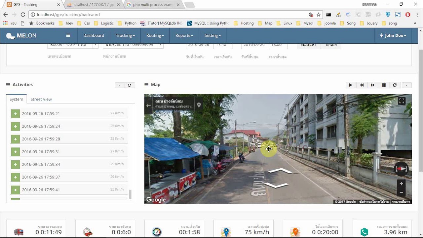423x238 pixels.
Task: Open the Setting dropdown menu
Action: (x=212, y=35)
